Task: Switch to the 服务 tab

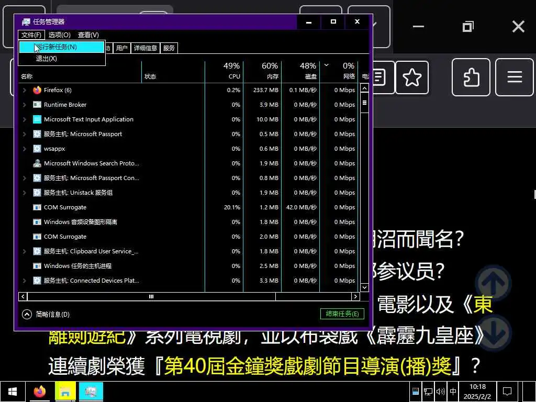Action: [169, 48]
